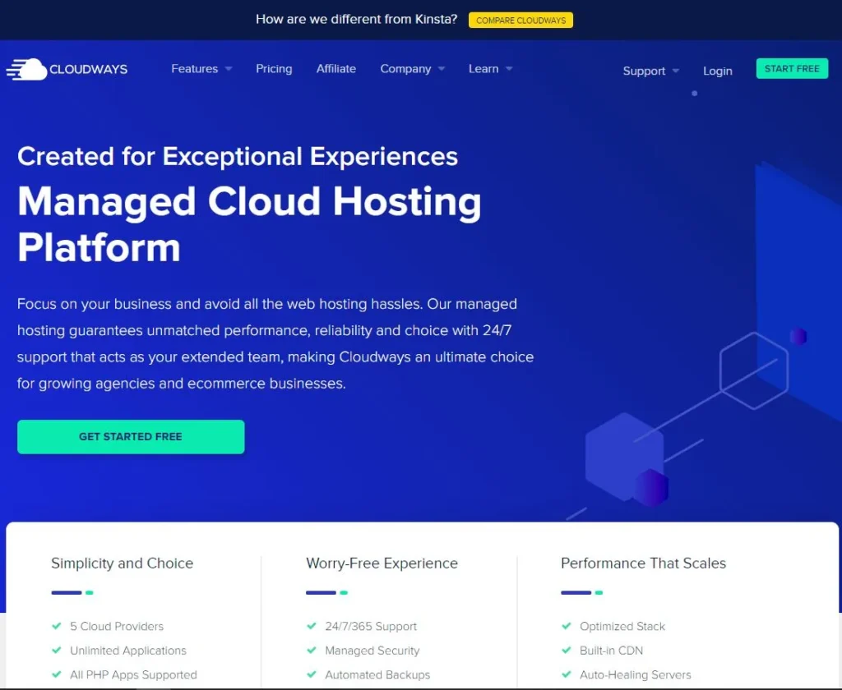Select the 'Performance That Scales' heading
Image resolution: width=842 pixels, height=690 pixels.
pos(643,563)
